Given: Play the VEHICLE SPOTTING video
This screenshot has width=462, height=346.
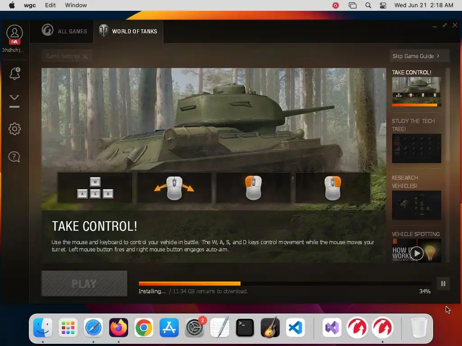Looking at the screenshot, I should click(x=416, y=253).
